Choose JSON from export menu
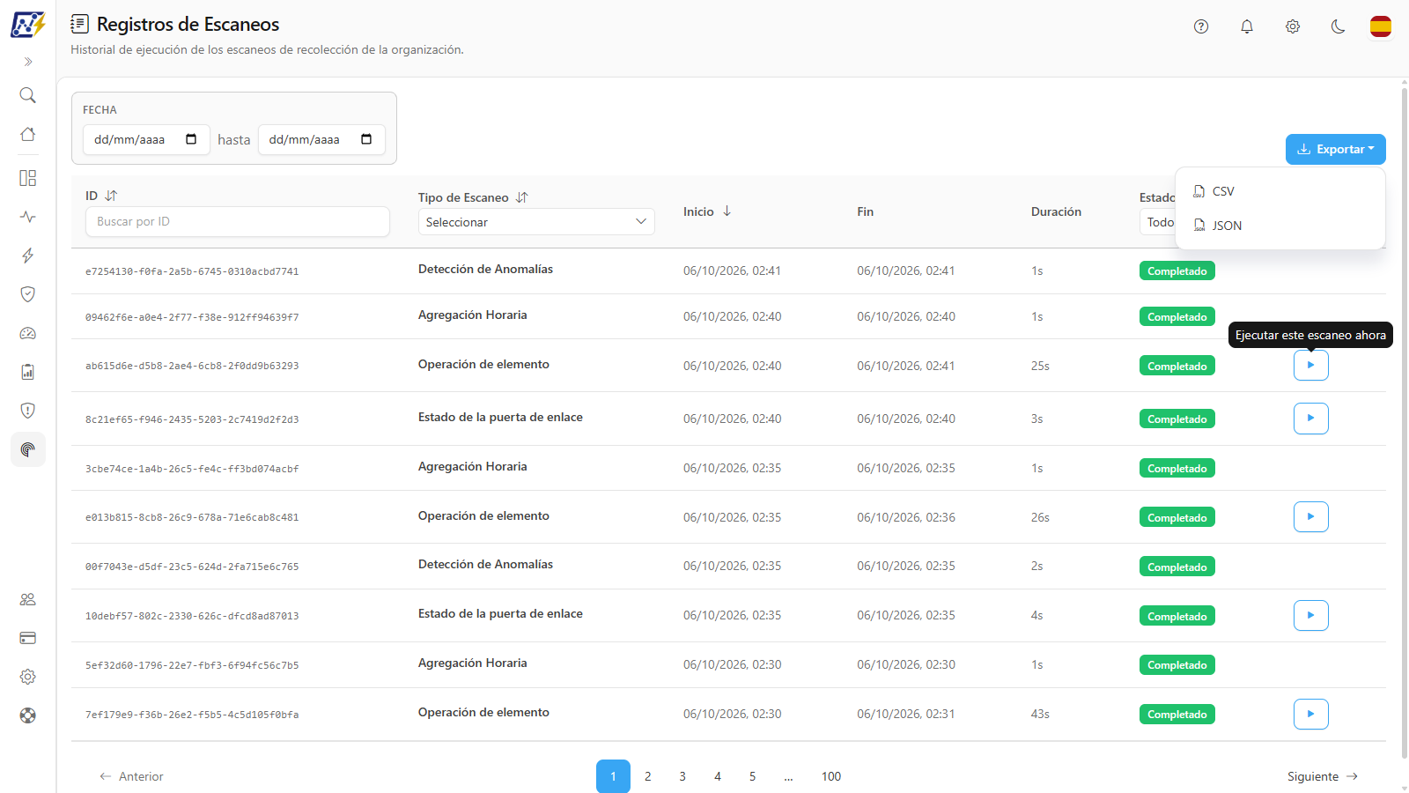Viewport: 1409px width, 793px height. (1280, 226)
